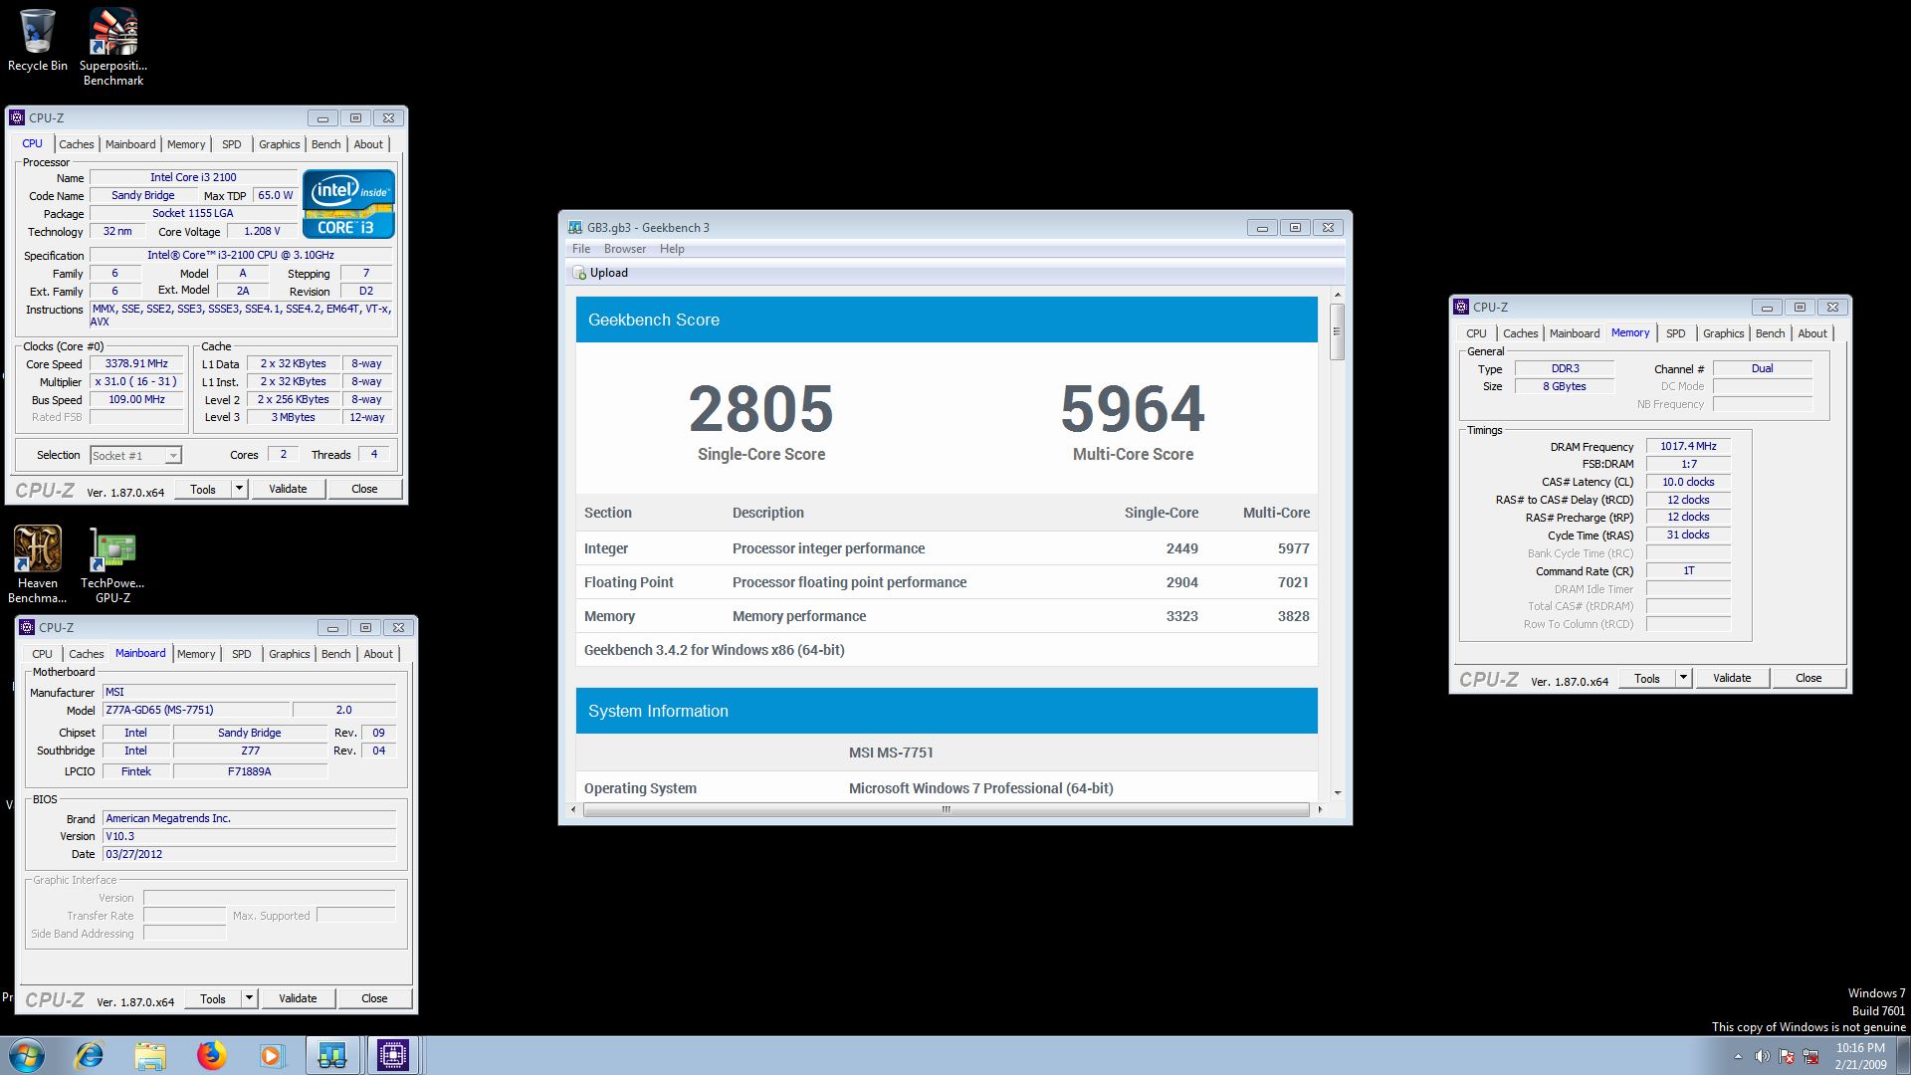
Task: Click Validate in top-left CPU-Z window
Action: (x=288, y=489)
